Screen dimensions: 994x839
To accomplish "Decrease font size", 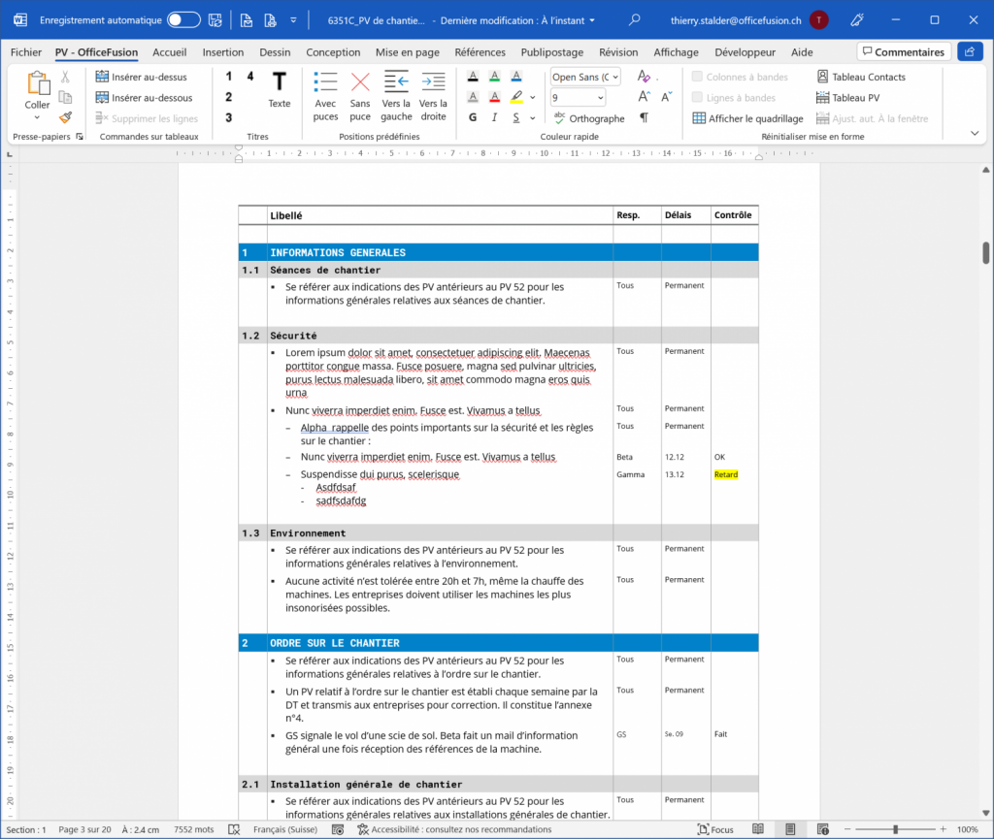I will click(x=666, y=97).
